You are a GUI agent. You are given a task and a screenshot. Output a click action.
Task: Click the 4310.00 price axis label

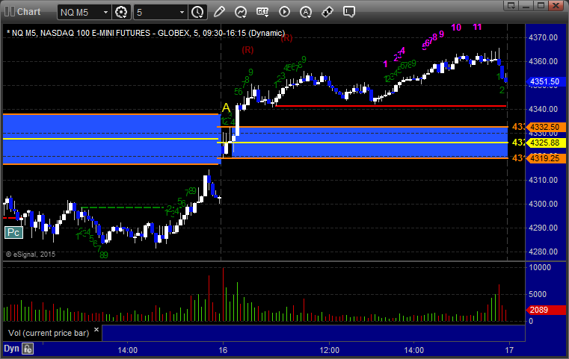pyautogui.click(x=543, y=180)
